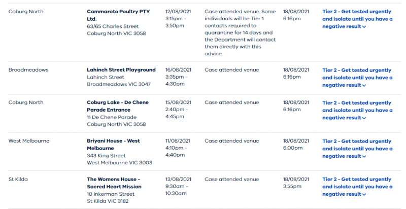Click chevron icon in Lahinch Street Playground row
406x209 pixels.
coord(364,86)
